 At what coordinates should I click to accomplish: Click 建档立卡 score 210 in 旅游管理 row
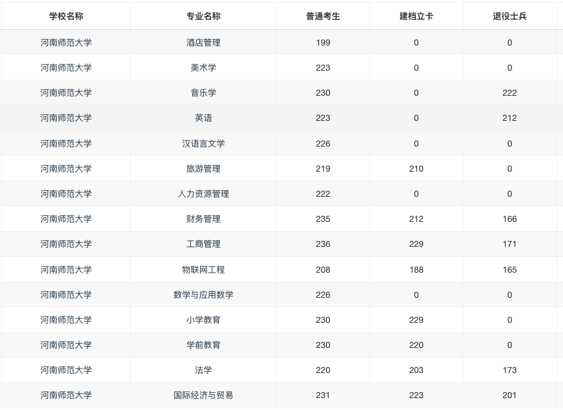point(416,169)
